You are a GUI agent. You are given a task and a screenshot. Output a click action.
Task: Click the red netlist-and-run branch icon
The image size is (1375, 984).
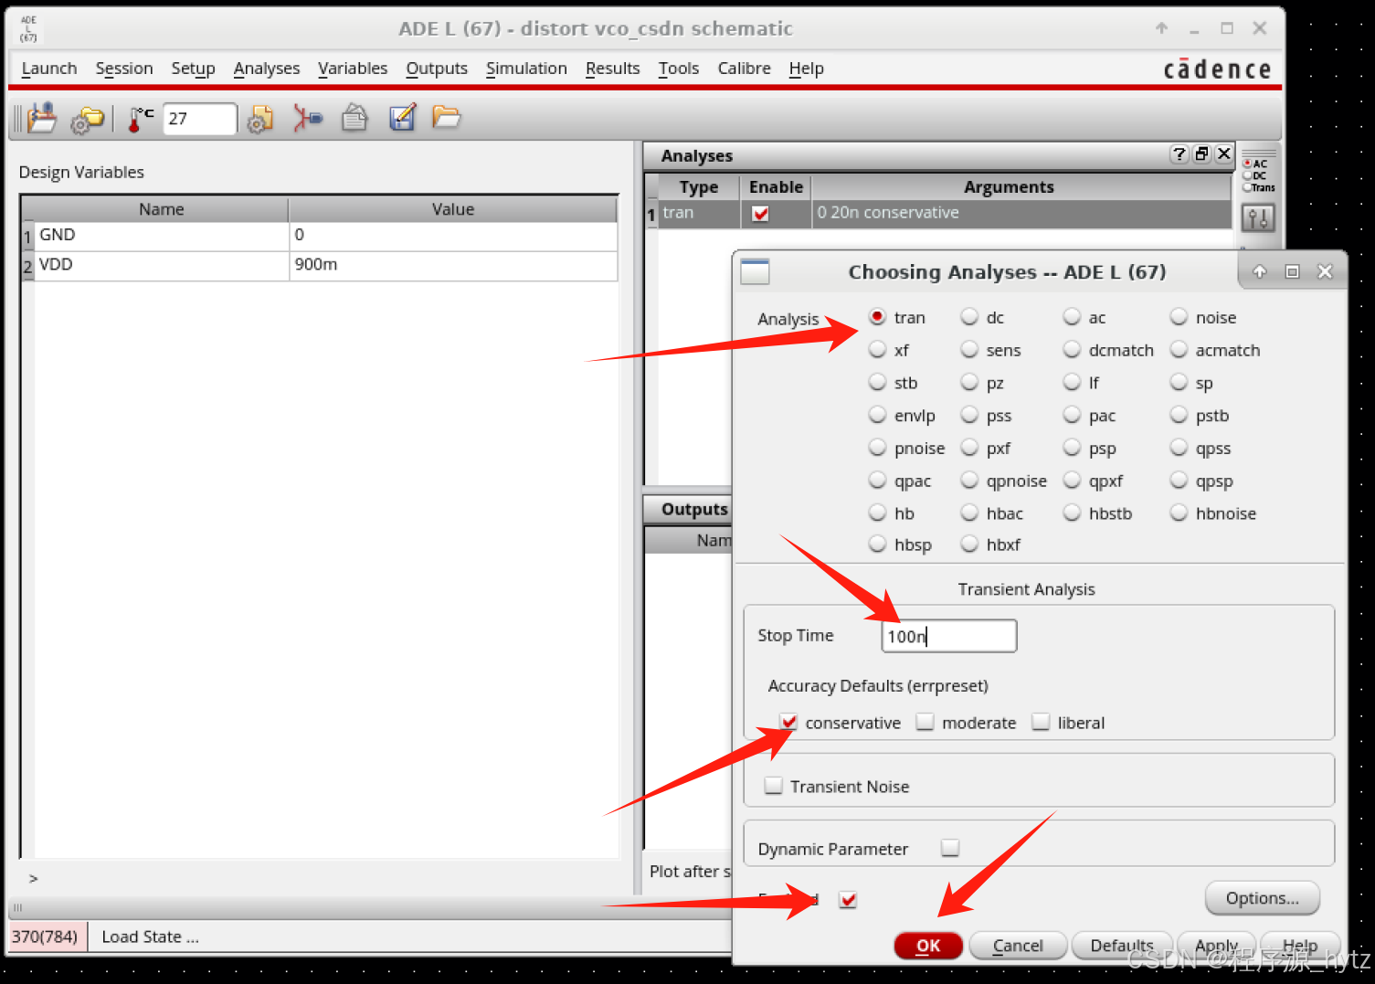click(308, 119)
